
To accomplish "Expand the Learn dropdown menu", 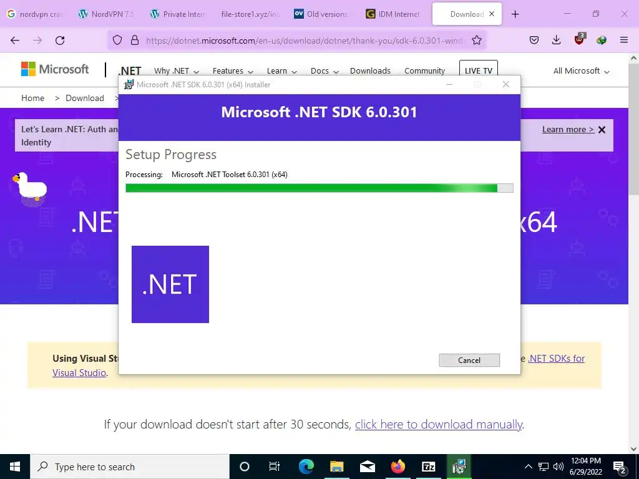I will tap(281, 71).
